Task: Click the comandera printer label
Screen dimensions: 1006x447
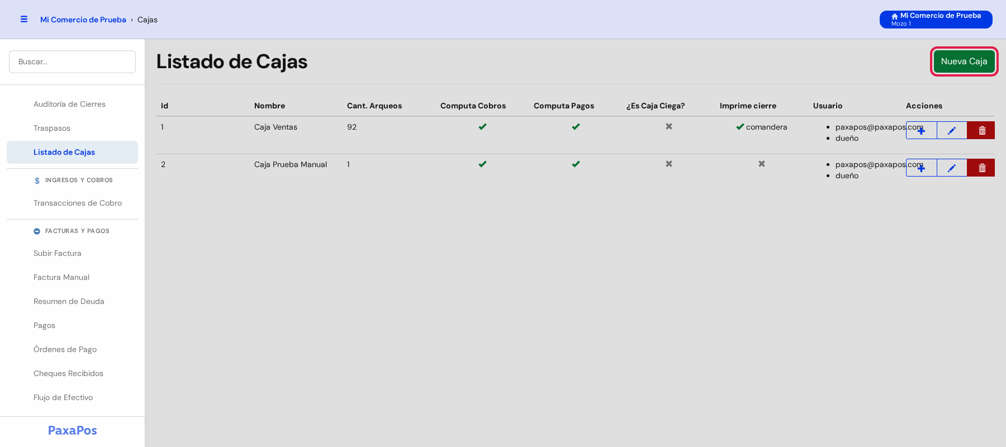Action: pos(766,127)
